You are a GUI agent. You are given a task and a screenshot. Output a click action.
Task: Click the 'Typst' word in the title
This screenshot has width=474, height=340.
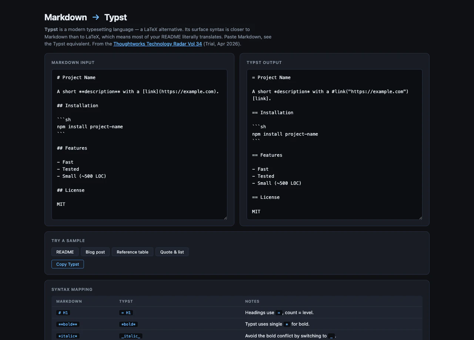[116, 17]
